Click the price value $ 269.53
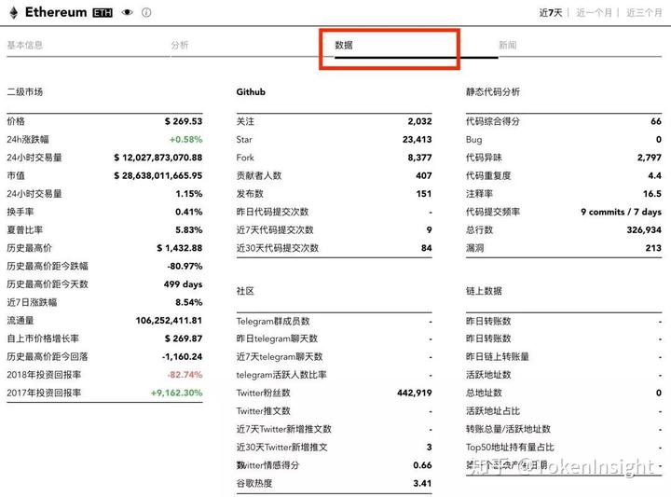Viewport: 671px width, 497px height. 184,121
